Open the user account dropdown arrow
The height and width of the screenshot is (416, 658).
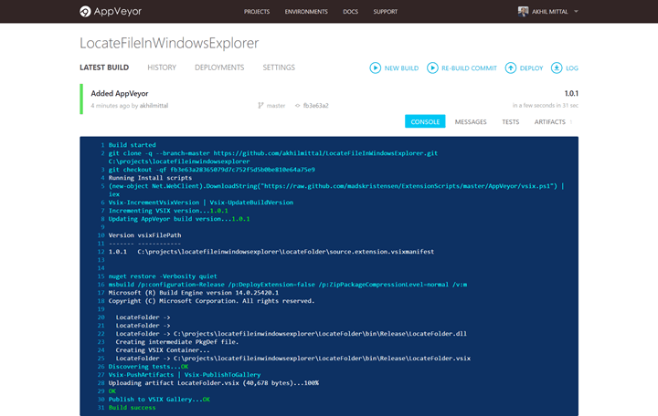pyautogui.click(x=576, y=11)
